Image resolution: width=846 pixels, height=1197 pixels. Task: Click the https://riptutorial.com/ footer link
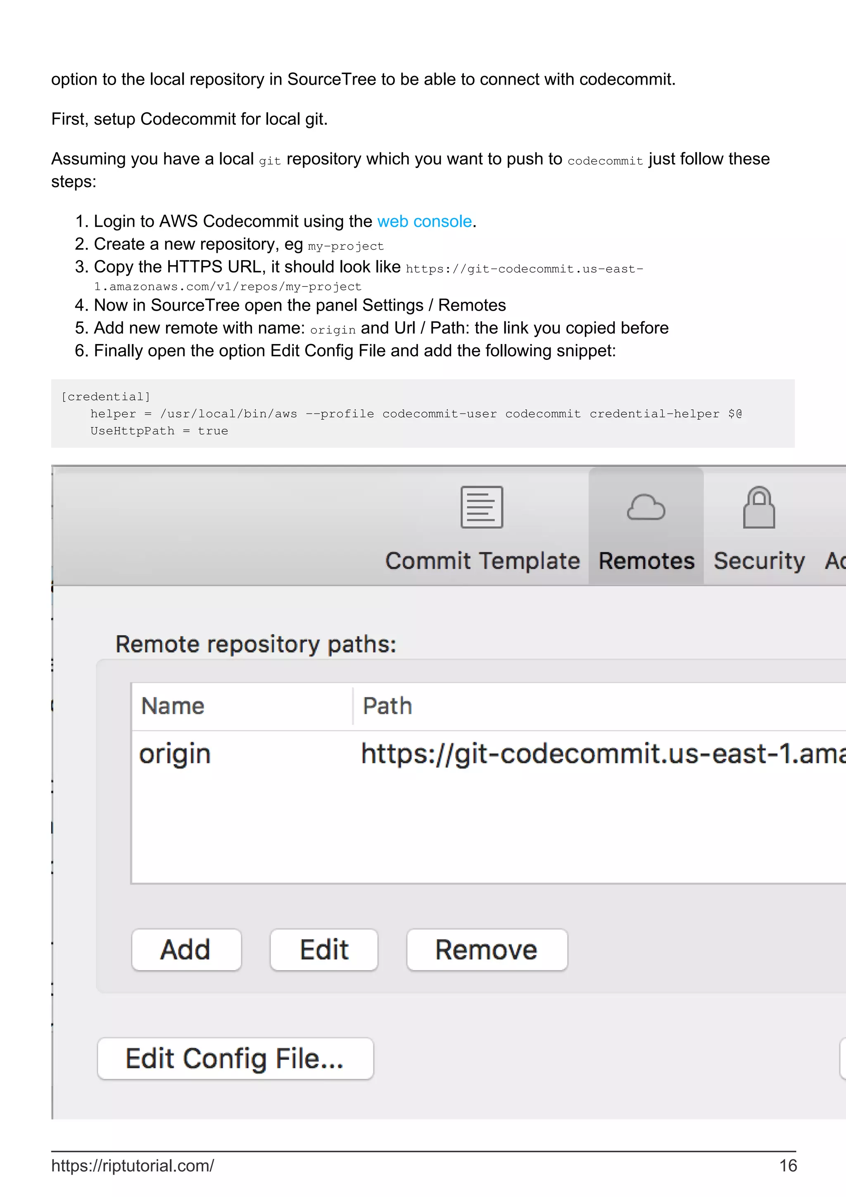(x=133, y=1166)
